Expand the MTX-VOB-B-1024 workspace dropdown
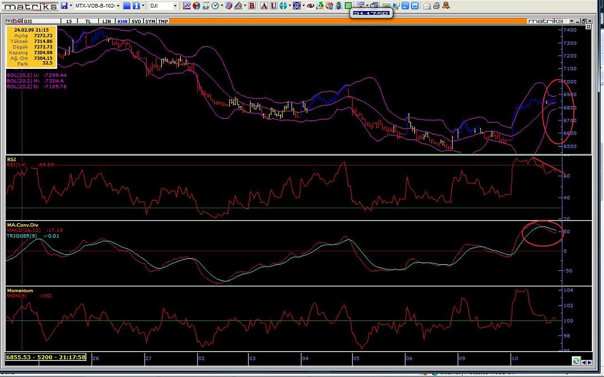604x377 pixels. pos(118,6)
